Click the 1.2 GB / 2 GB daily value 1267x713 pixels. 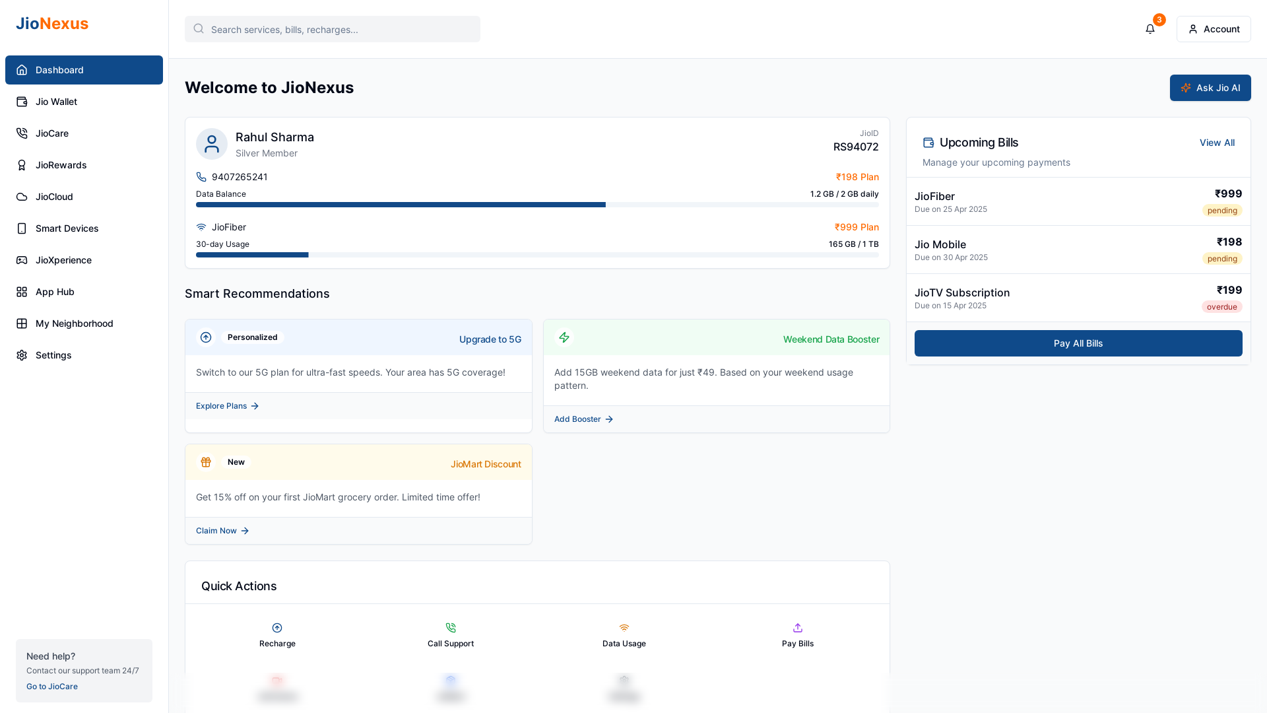point(845,194)
